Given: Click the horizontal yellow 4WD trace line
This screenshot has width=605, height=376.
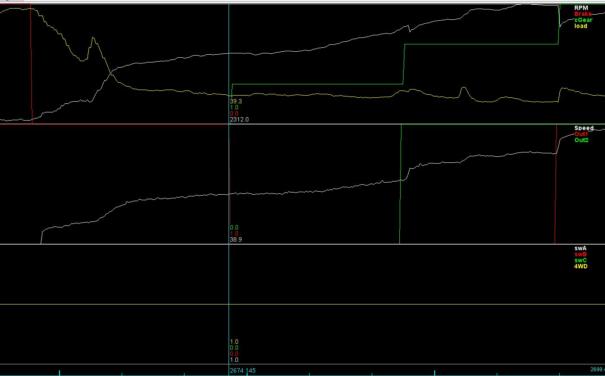Looking at the screenshot, I should tap(345, 304).
